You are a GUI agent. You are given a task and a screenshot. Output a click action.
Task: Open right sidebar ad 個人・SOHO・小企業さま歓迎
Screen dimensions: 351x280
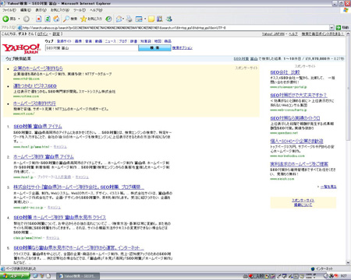point(296,141)
